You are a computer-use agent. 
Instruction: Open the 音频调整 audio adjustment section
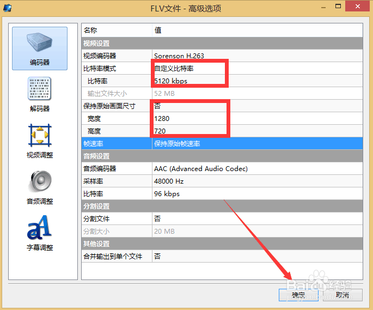click(40, 187)
